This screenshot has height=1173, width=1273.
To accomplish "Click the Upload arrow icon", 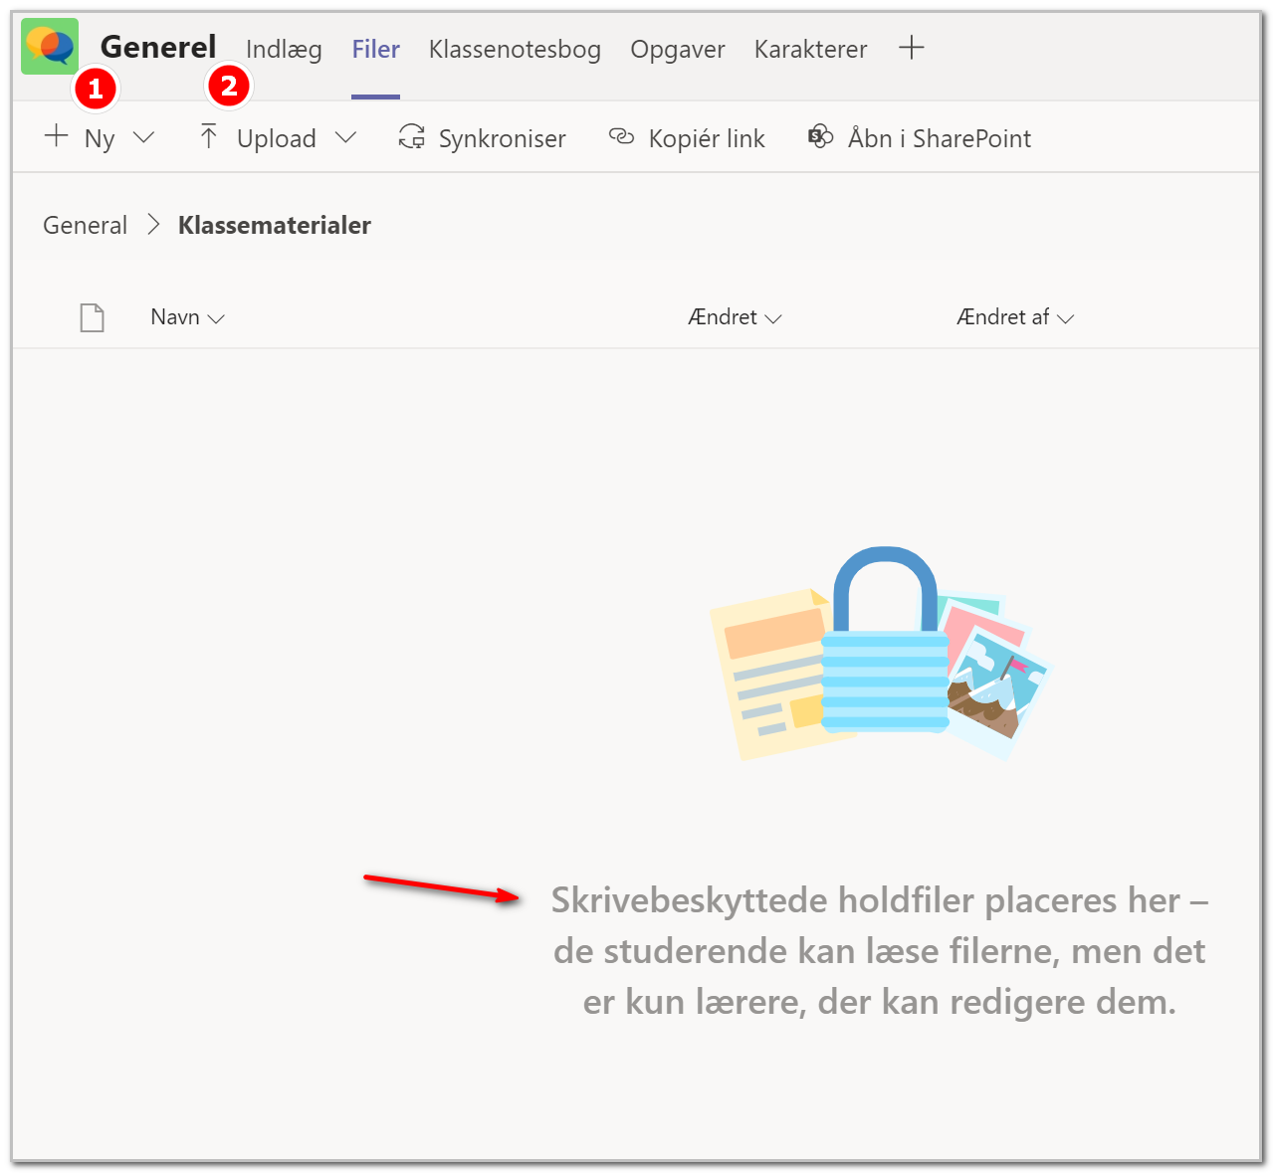I will tap(208, 136).
